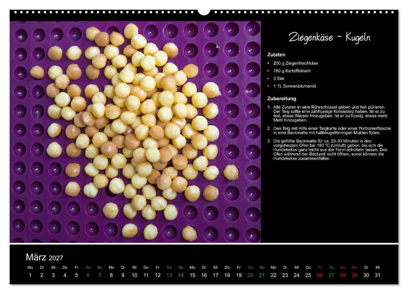The height and width of the screenshot is (294, 408).
Task: Select calendar day 3
Action: click(x=53, y=275)
